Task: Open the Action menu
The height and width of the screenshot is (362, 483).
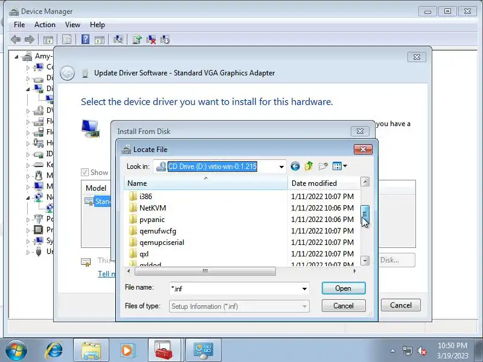Action: coord(45,25)
